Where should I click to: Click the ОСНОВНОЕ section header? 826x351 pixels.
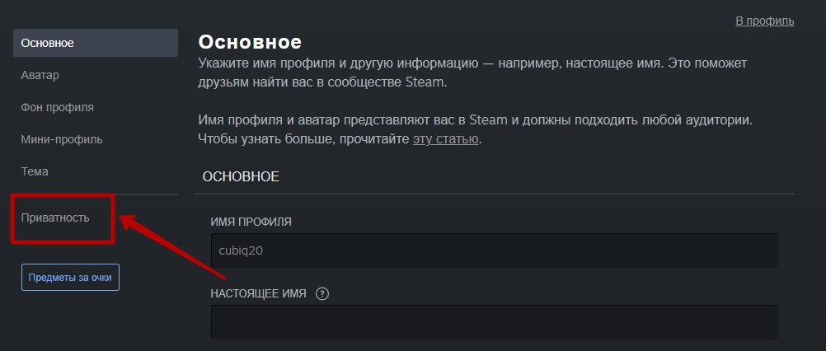click(x=241, y=177)
